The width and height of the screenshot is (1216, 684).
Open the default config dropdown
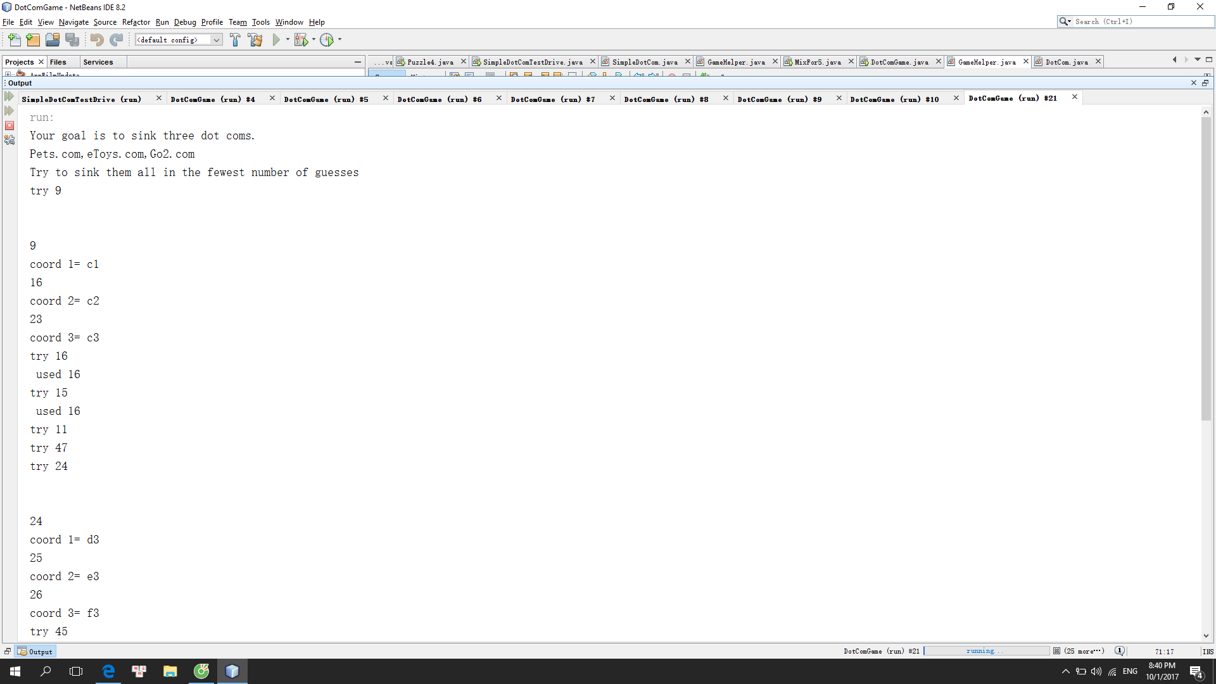click(216, 40)
